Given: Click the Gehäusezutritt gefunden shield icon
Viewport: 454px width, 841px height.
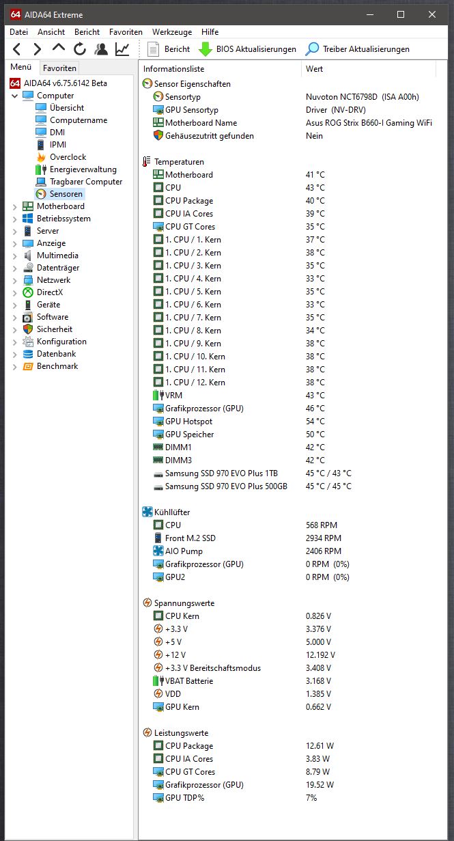Looking at the screenshot, I should click(x=158, y=136).
